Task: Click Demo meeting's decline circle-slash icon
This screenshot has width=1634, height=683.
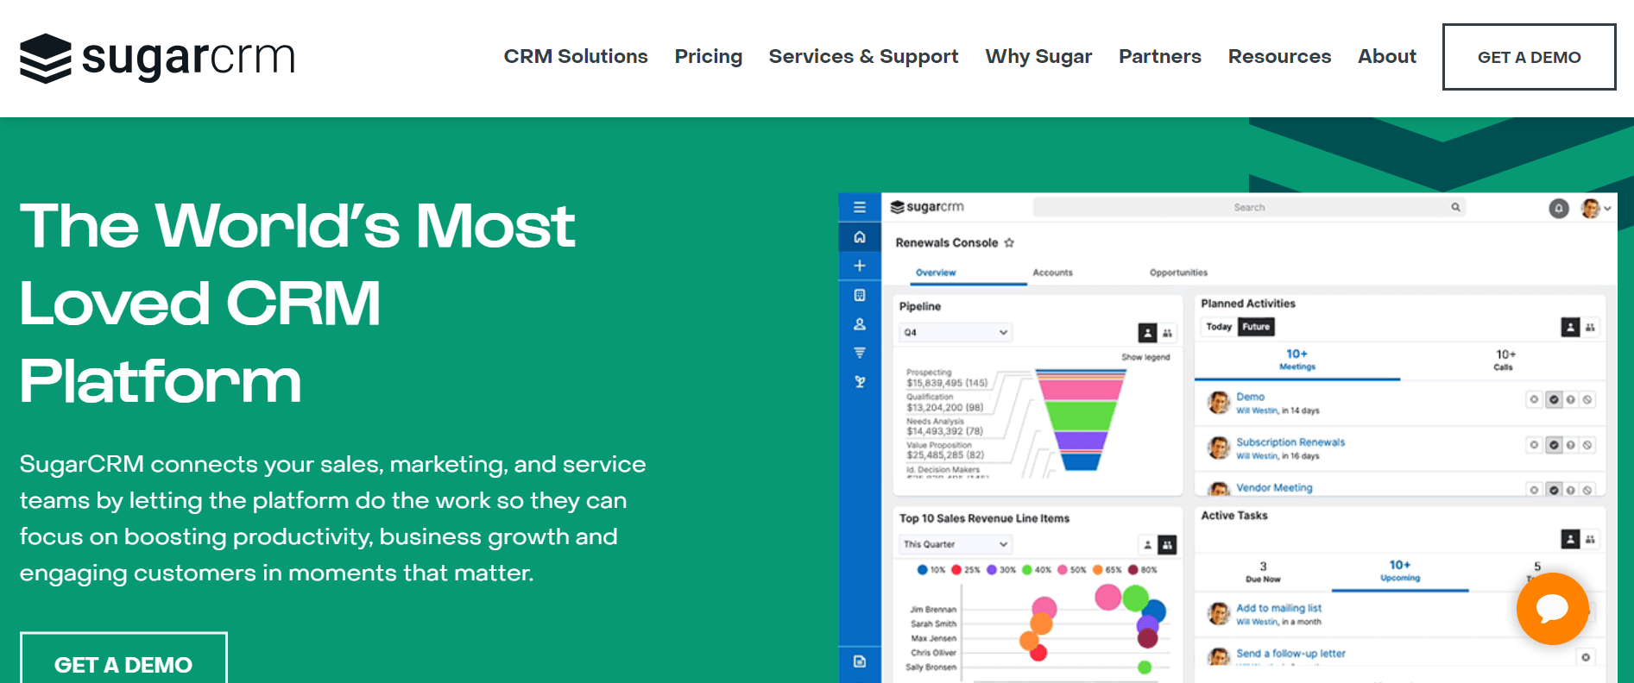Action: click(x=1587, y=399)
